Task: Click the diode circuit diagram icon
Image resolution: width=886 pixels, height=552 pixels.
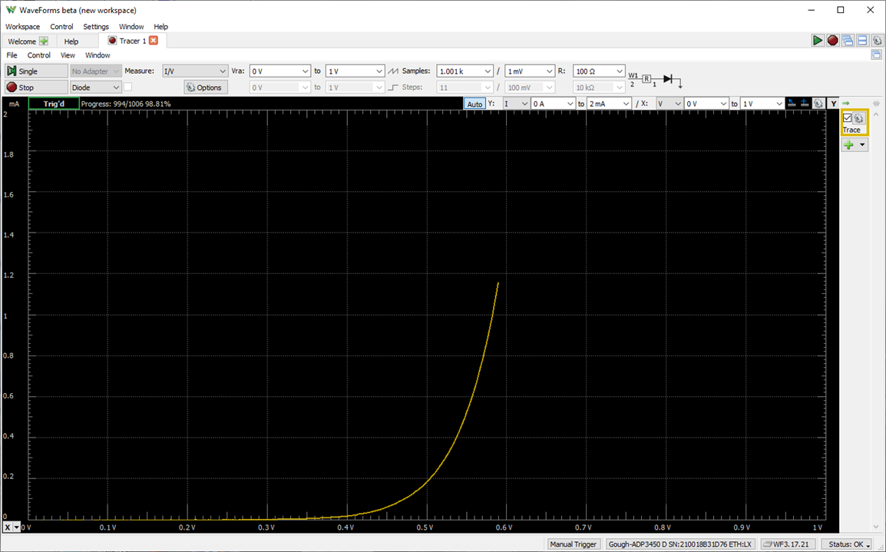Action: pos(656,81)
